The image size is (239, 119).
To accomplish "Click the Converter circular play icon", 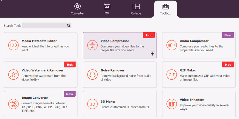I will point(77,6).
